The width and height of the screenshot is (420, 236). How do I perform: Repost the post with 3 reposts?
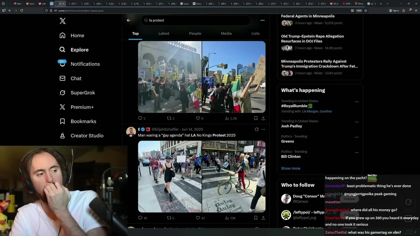tap(171, 118)
